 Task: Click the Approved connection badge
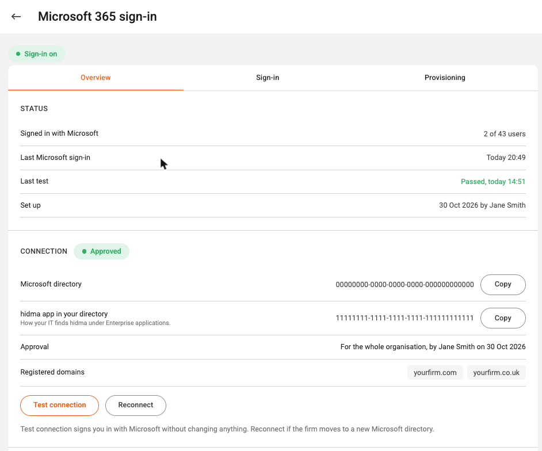(x=102, y=251)
